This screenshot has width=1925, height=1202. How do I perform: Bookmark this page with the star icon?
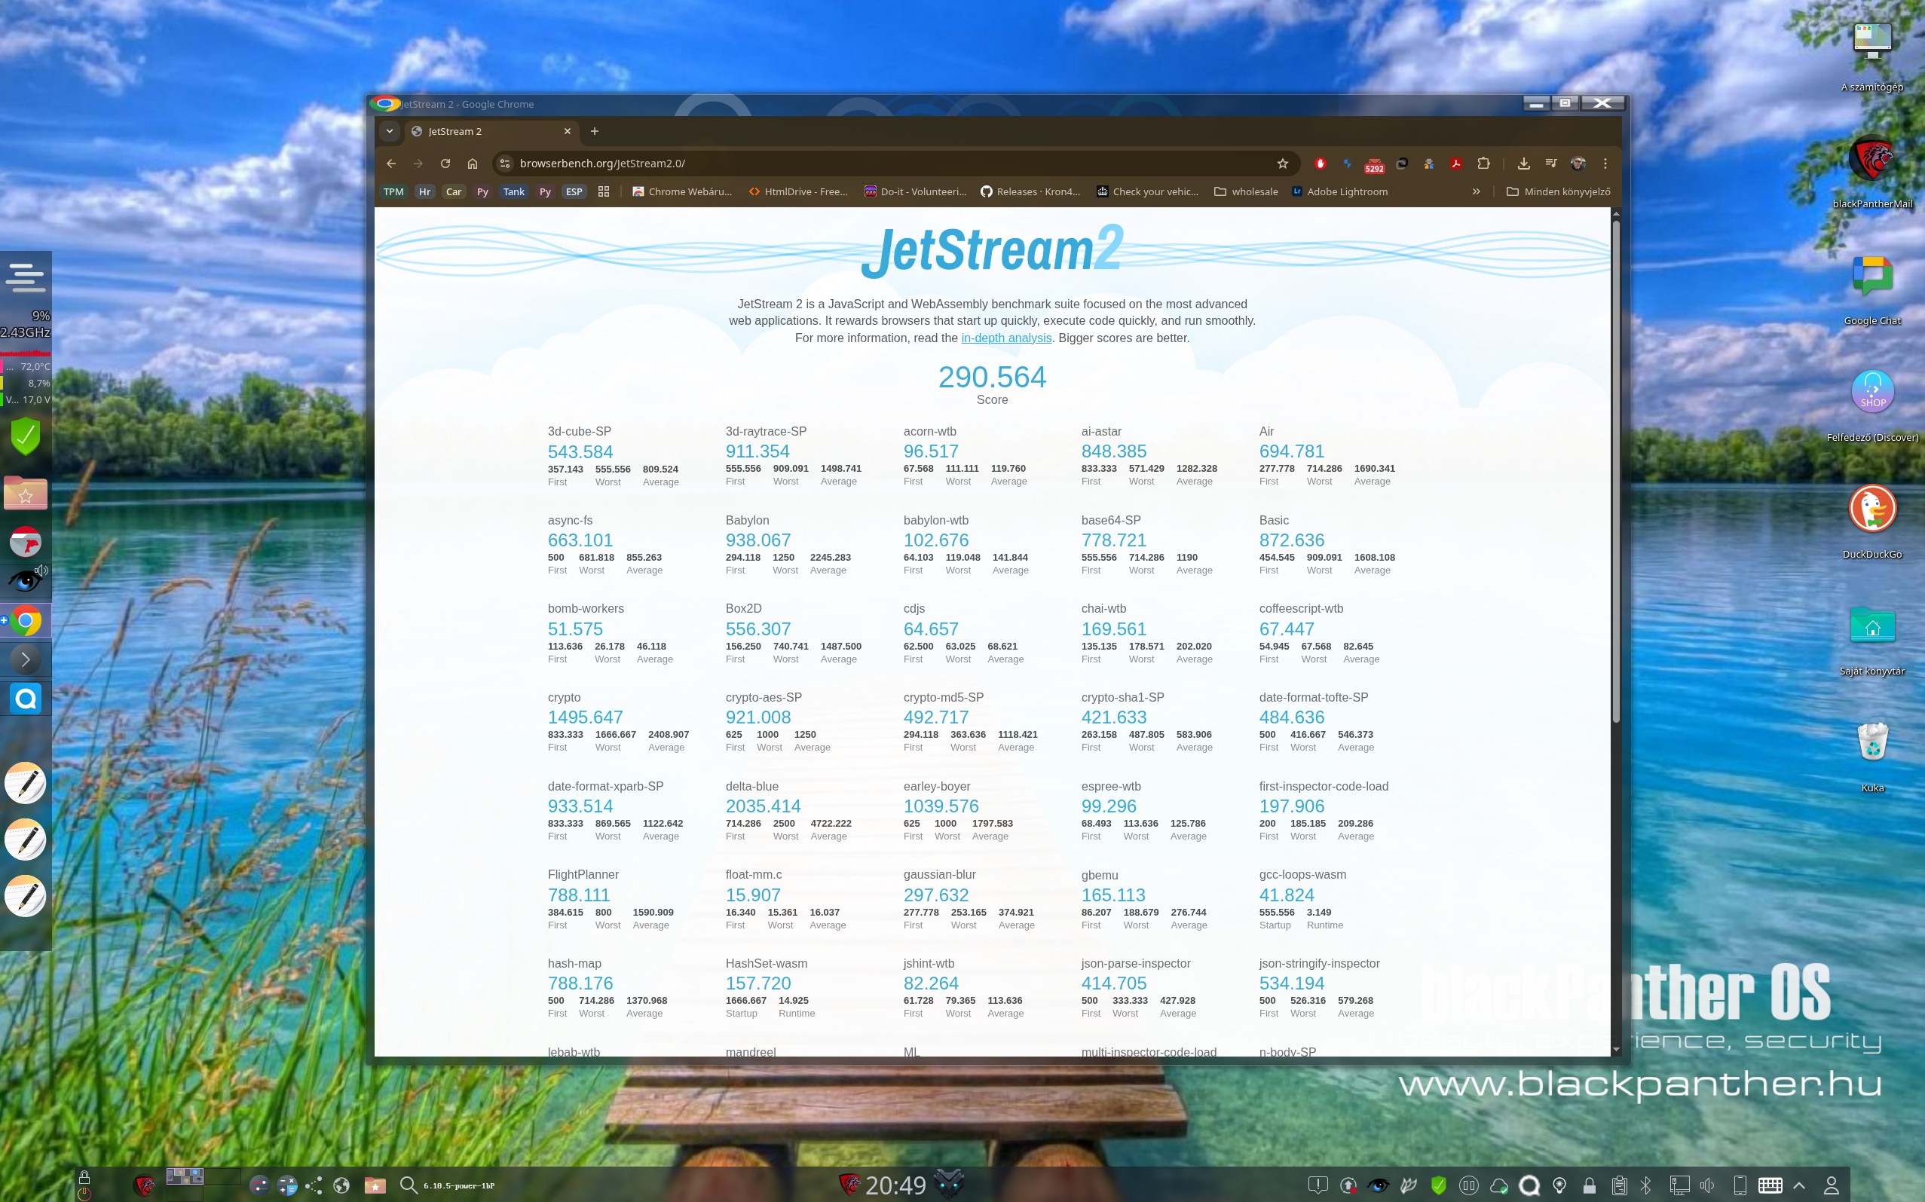(1282, 163)
